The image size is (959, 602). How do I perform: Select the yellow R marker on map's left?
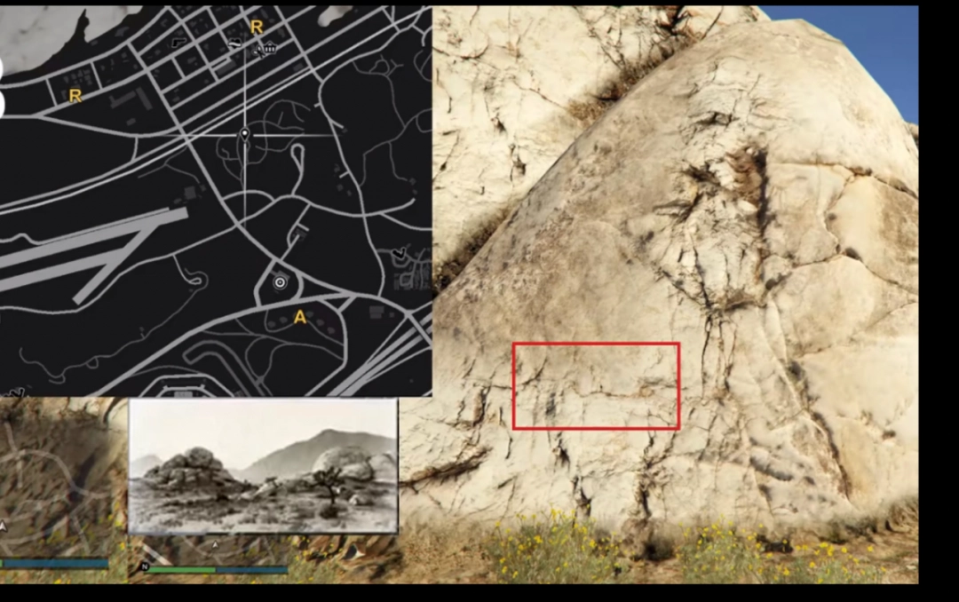(75, 96)
